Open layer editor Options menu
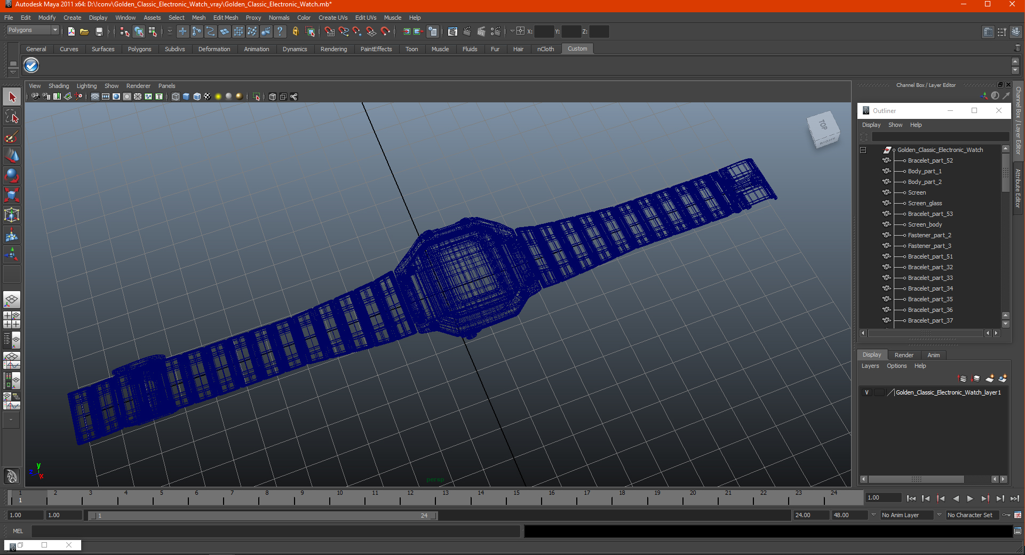The height and width of the screenshot is (555, 1025). coord(896,366)
